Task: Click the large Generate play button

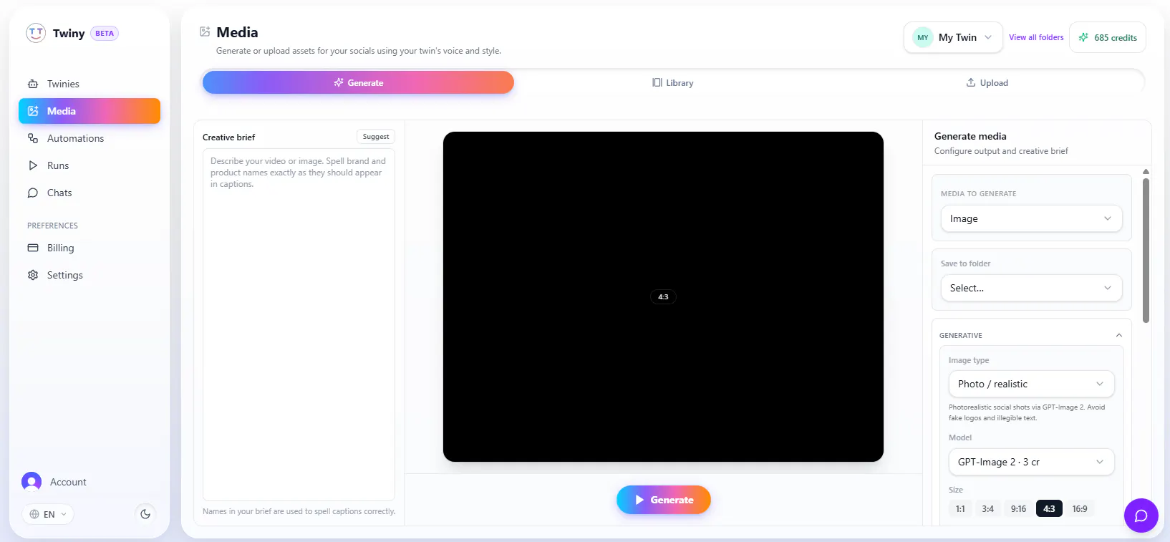Action: (664, 500)
